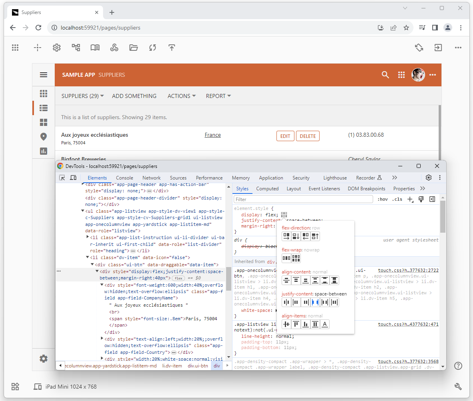Open the settings gear at the sidebar bottom
This screenshot has width=473, height=401.
(x=44, y=359)
